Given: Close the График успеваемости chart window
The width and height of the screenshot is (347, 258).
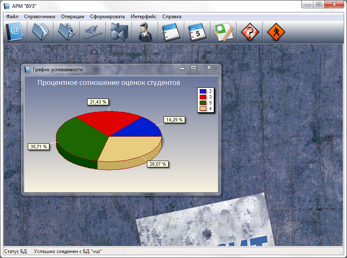Looking at the screenshot, I should point(209,68).
